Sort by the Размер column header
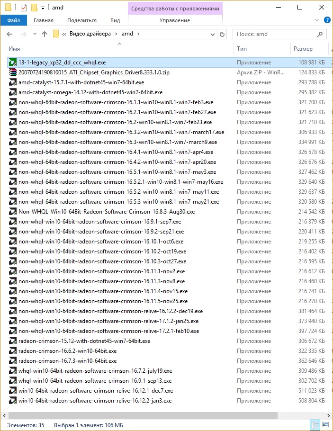 pos(303,49)
